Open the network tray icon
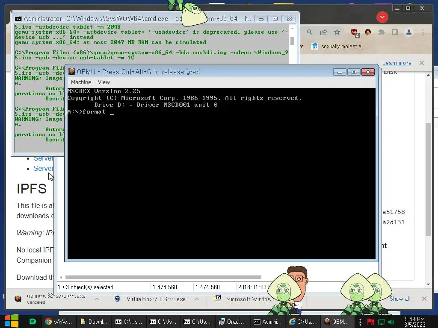 click(x=381, y=322)
